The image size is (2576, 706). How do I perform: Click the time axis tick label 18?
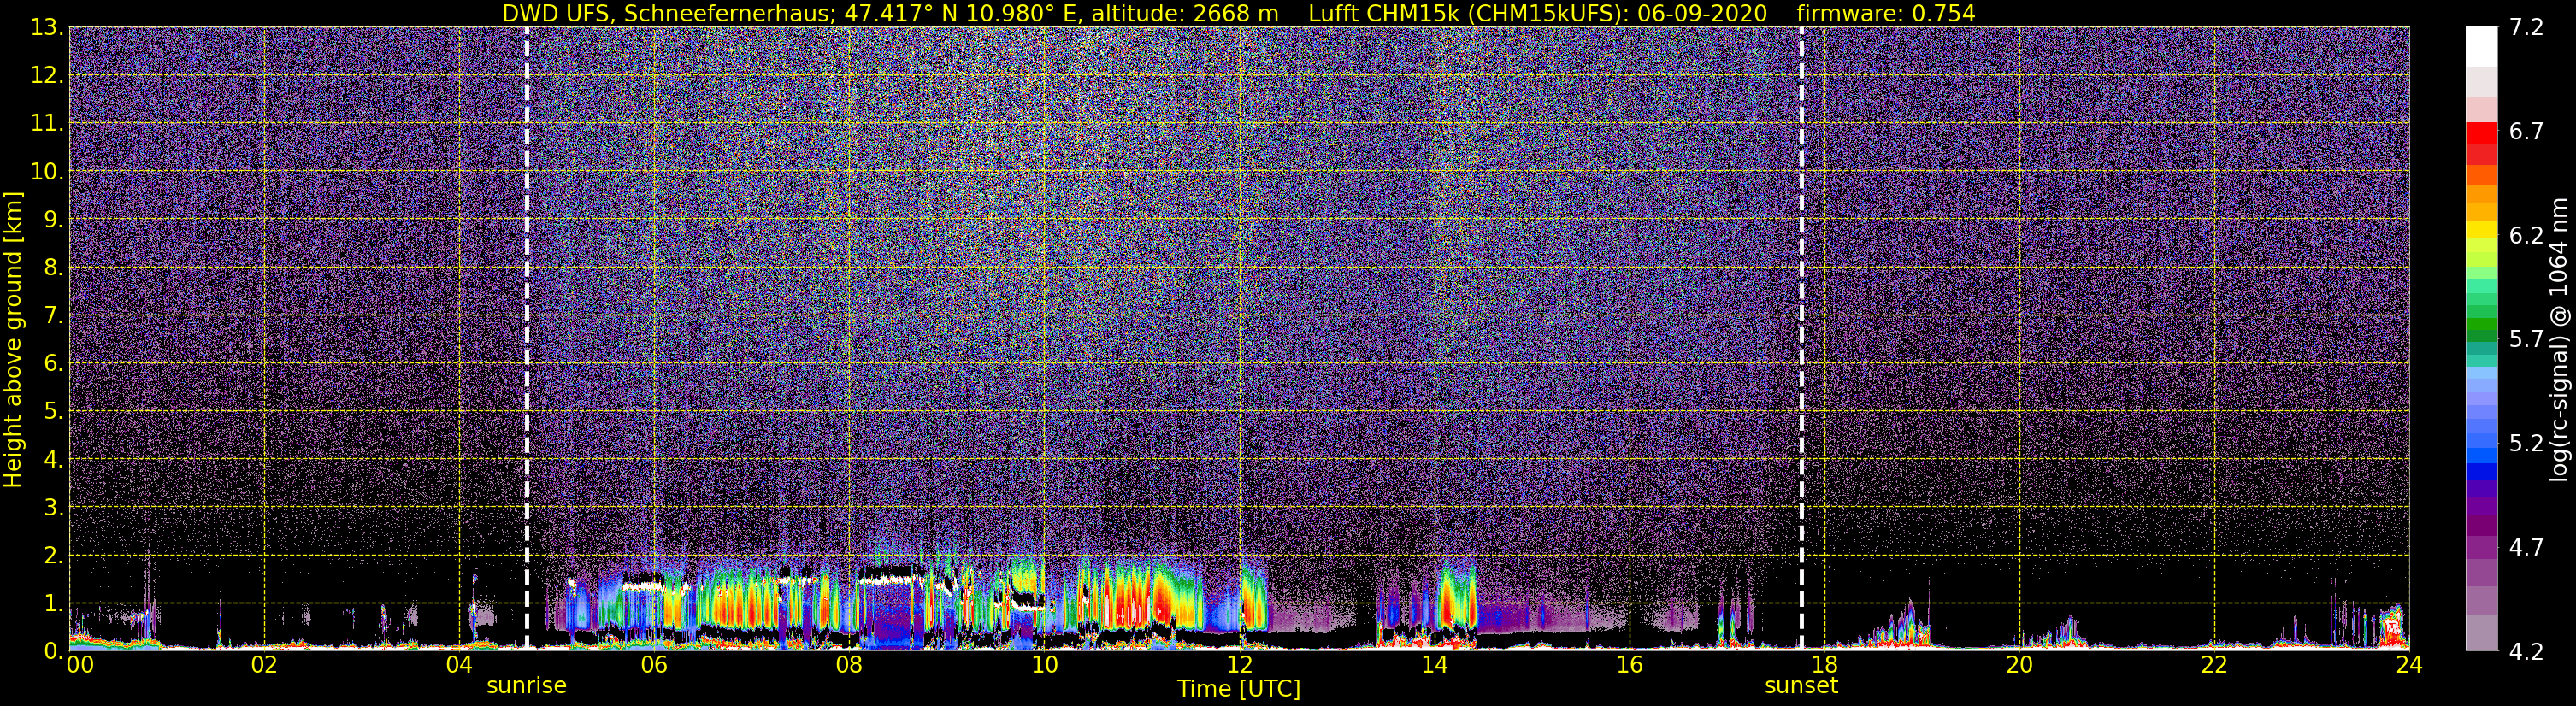(x=1824, y=665)
